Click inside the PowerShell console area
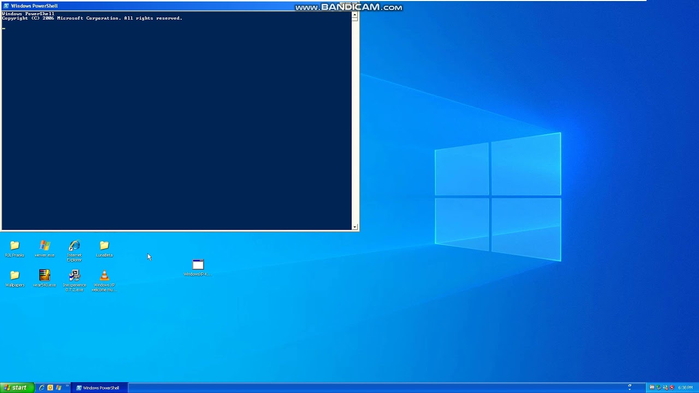Image resolution: width=699 pixels, height=393 pixels. [176, 120]
